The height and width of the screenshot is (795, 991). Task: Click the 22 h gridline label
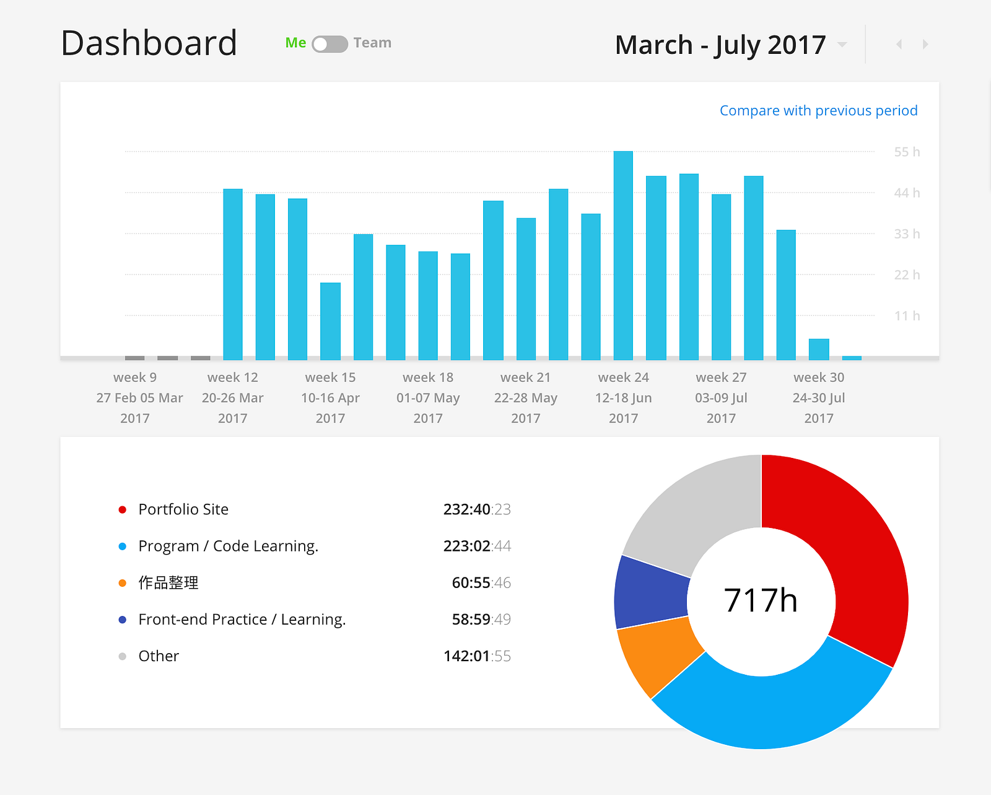pos(907,275)
